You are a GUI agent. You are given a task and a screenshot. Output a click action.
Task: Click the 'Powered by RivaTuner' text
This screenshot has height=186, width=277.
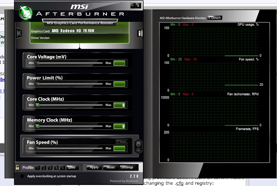[x=124, y=181]
